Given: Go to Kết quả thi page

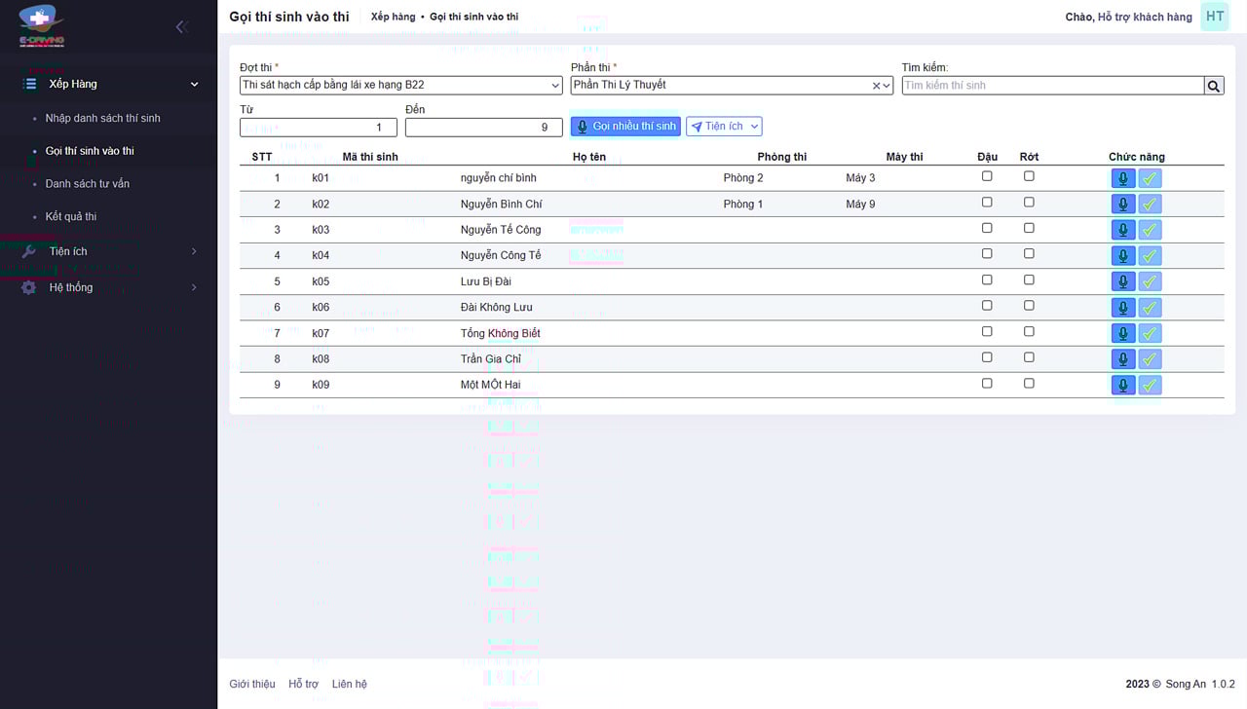Looking at the screenshot, I should tap(71, 216).
